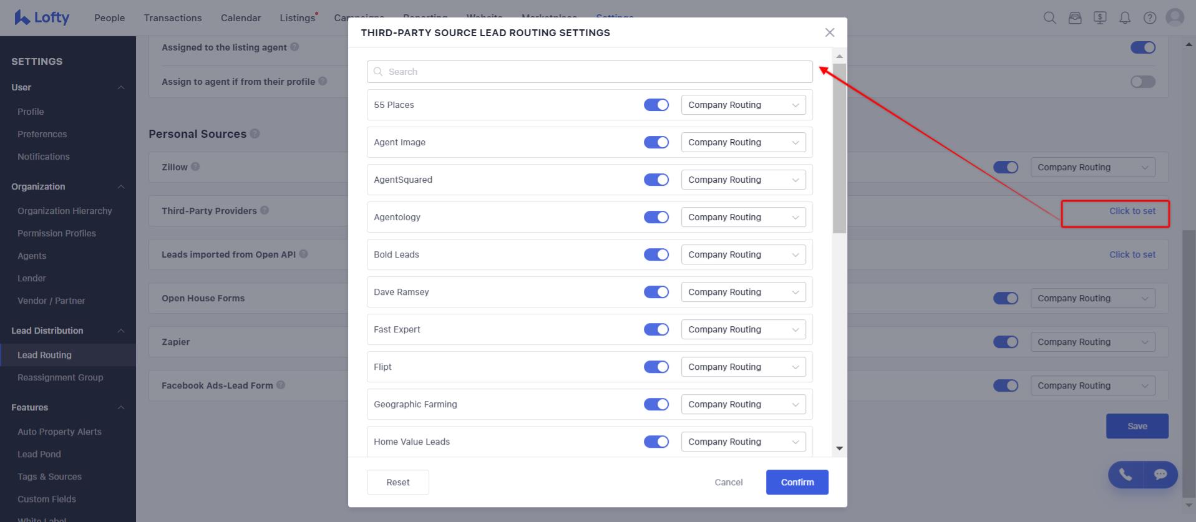
Task: Go to Reassignment Group settings
Action: click(x=61, y=377)
